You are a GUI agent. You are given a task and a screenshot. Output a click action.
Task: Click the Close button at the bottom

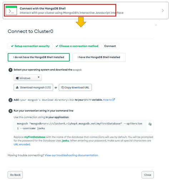point(148,175)
